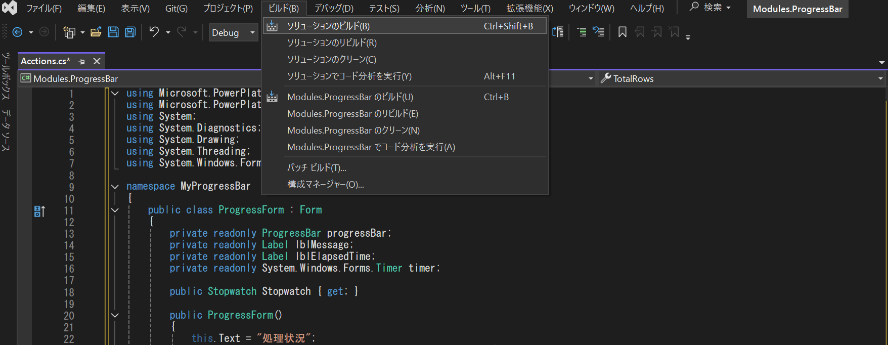Screen dimensions: 888x345
Task: Click the wrench icon beside TotalRows
Action: click(606, 78)
